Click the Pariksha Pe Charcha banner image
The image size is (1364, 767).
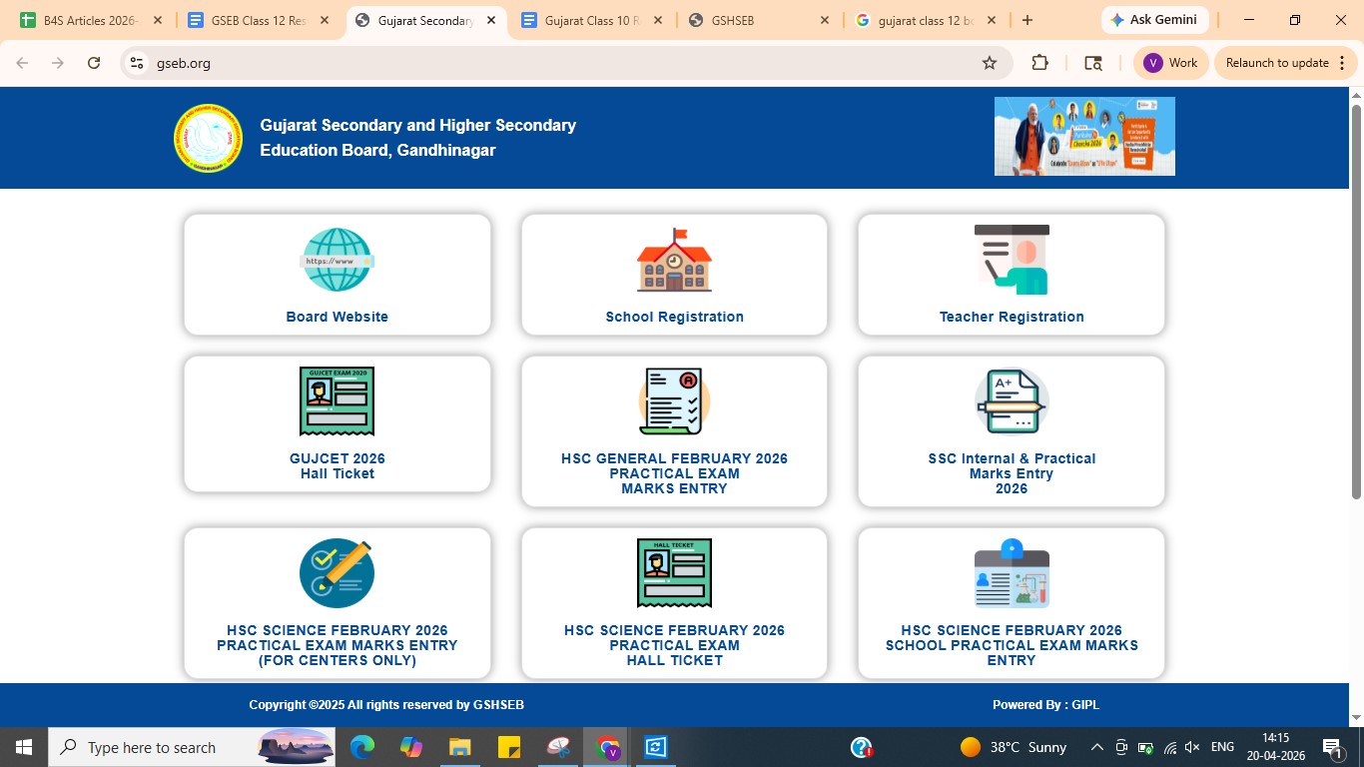coord(1084,137)
